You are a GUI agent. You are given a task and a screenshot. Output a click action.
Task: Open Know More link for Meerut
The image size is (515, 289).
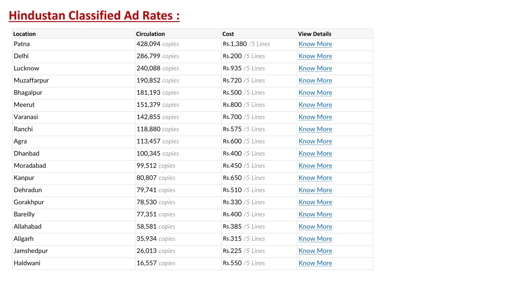pyautogui.click(x=315, y=104)
